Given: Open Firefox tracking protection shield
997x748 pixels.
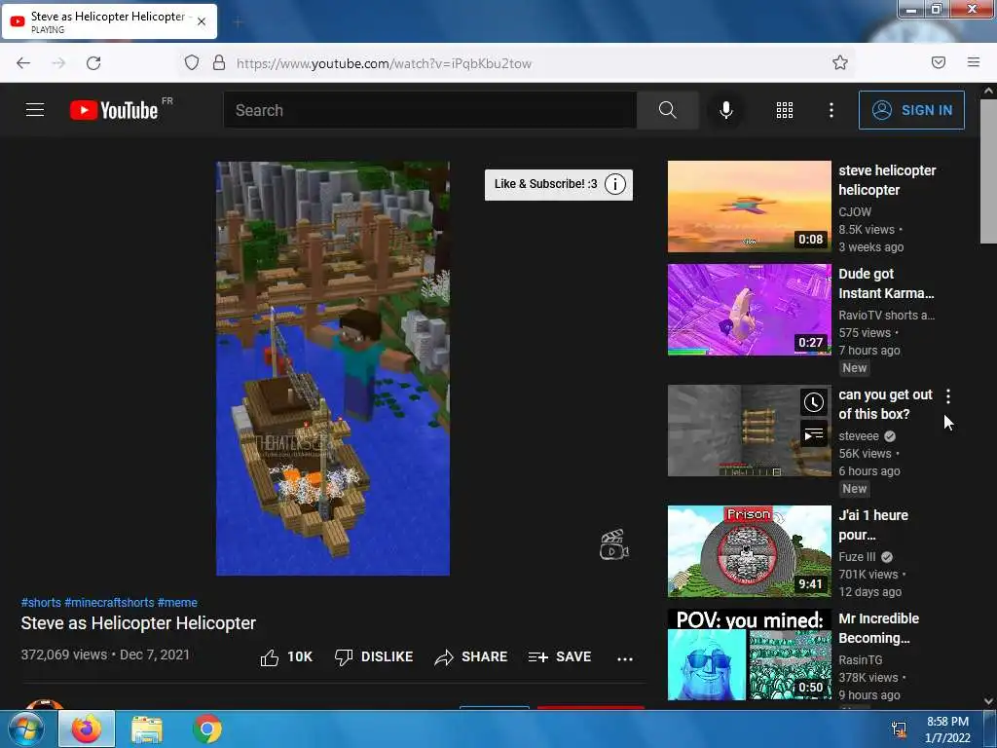Looking at the screenshot, I should pos(192,62).
